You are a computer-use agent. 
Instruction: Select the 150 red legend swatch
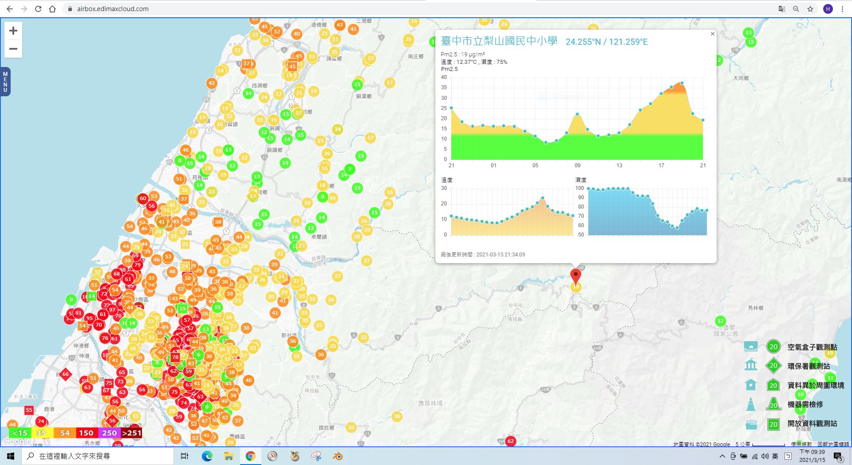[x=86, y=433]
